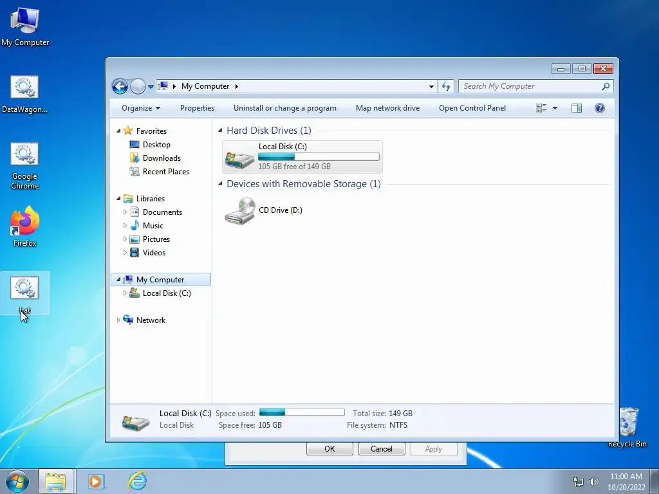The image size is (659, 494).
Task: Launch Internet Explorer from taskbar
Action: tap(138, 481)
